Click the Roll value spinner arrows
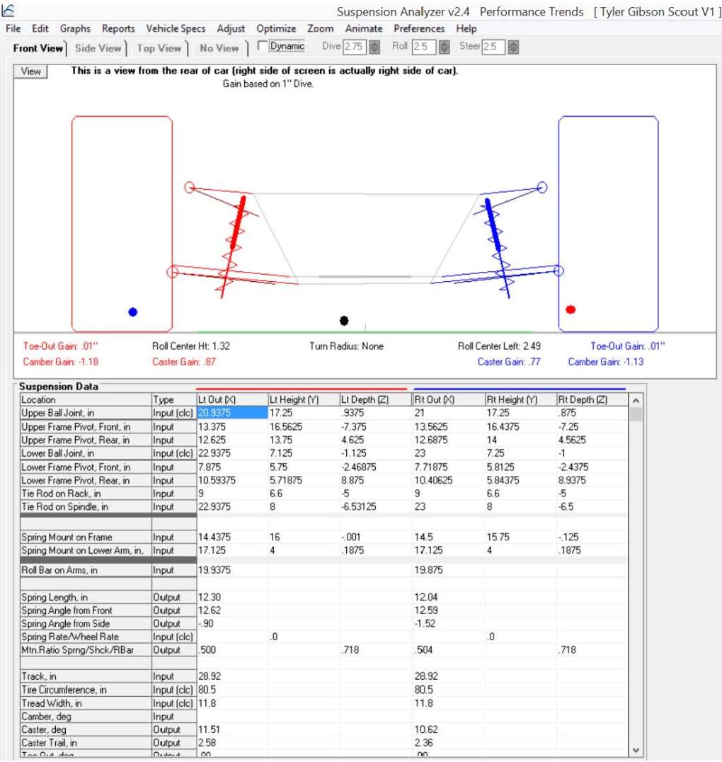The width and height of the screenshot is (722, 762). tap(444, 47)
